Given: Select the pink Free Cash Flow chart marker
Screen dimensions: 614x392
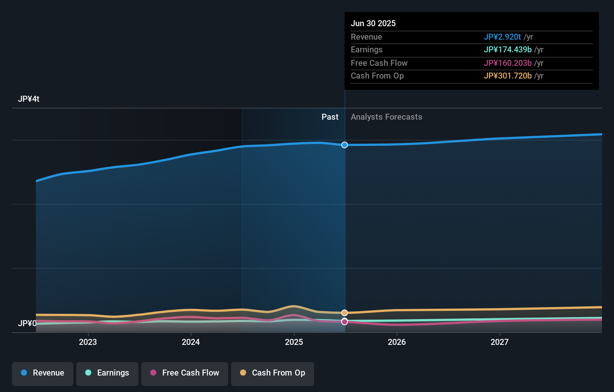Looking at the screenshot, I should point(344,322).
